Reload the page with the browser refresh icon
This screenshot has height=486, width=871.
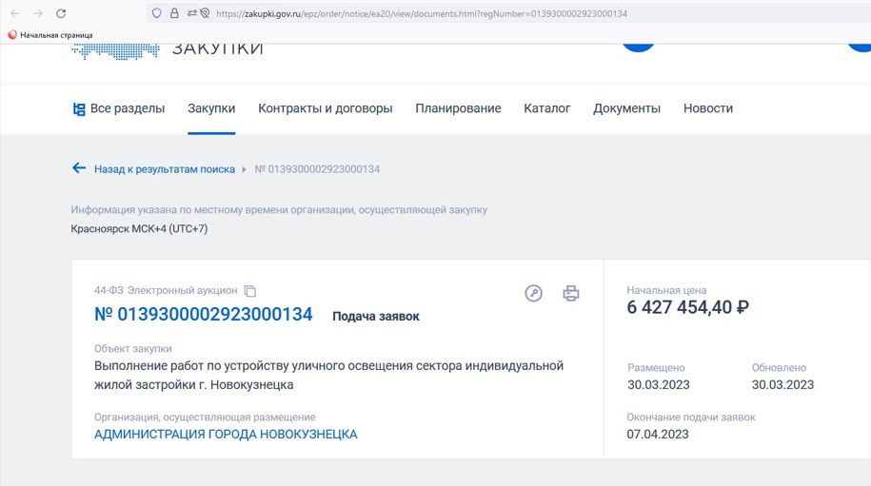(x=61, y=13)
